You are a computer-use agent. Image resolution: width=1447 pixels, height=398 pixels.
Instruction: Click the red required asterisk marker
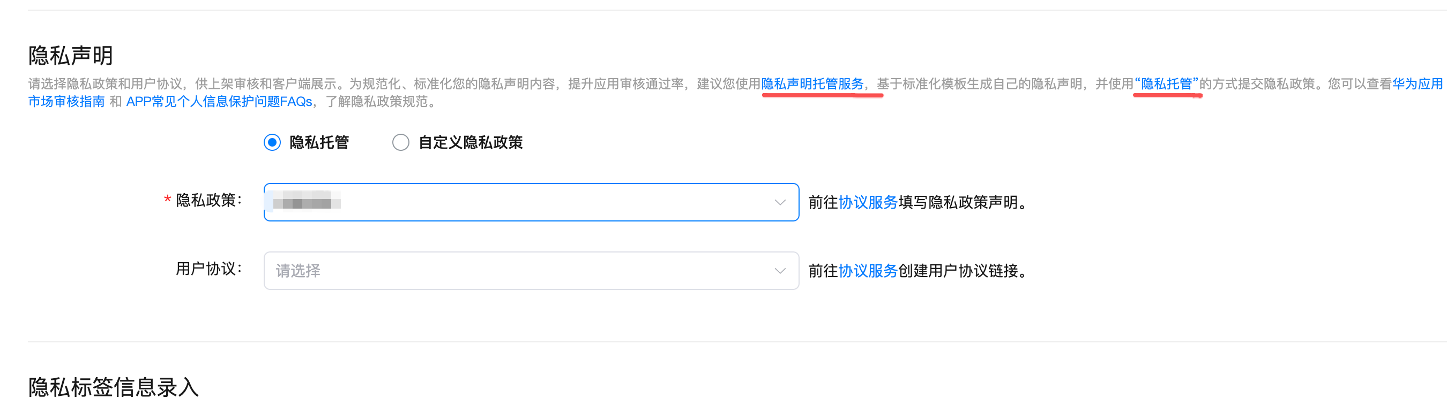point(167,200)
